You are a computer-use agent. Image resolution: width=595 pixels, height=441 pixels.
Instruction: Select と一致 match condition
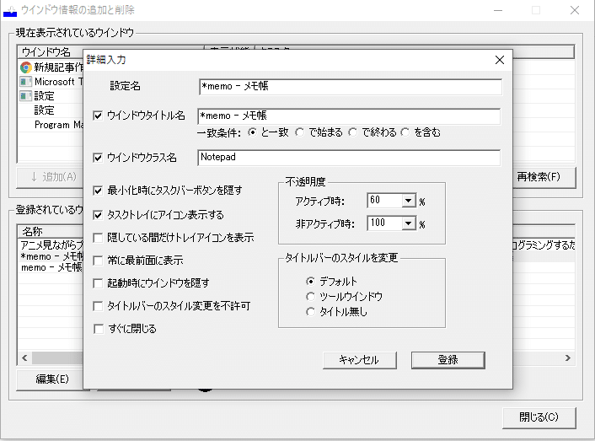[252, 132]
